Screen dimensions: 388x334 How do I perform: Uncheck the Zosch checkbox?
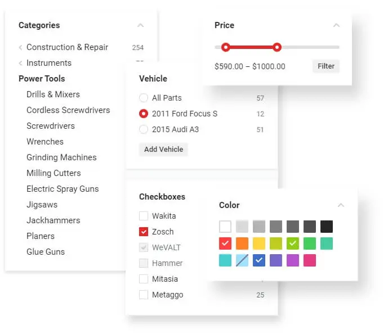coord(144,232)
